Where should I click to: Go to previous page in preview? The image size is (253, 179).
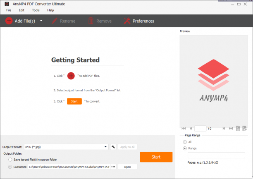point(191,129)
